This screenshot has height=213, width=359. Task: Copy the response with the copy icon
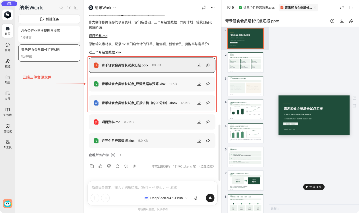point(92,166)
